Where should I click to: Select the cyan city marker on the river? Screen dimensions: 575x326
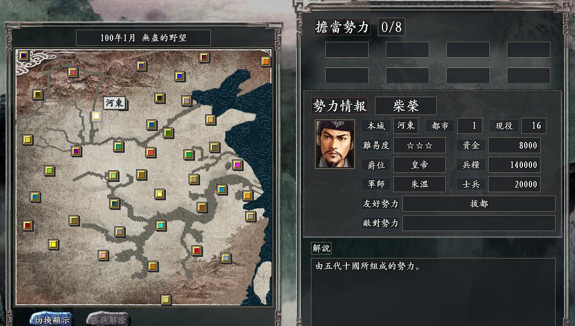161,225
